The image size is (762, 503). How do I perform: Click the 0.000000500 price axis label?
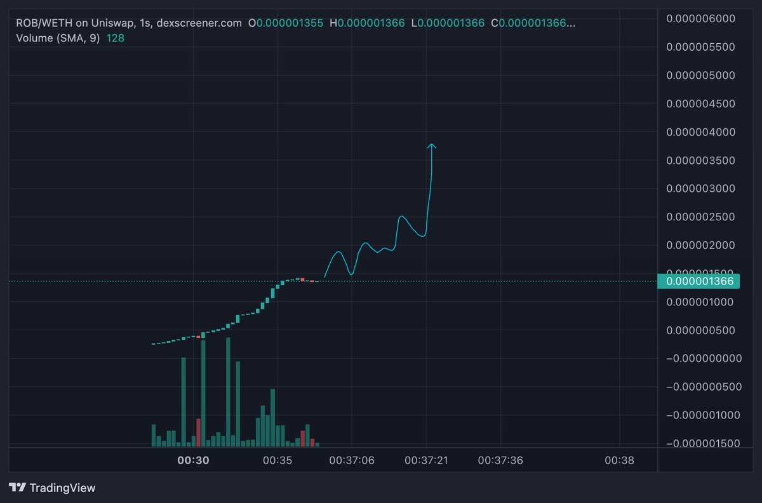(x=700, y=330)
